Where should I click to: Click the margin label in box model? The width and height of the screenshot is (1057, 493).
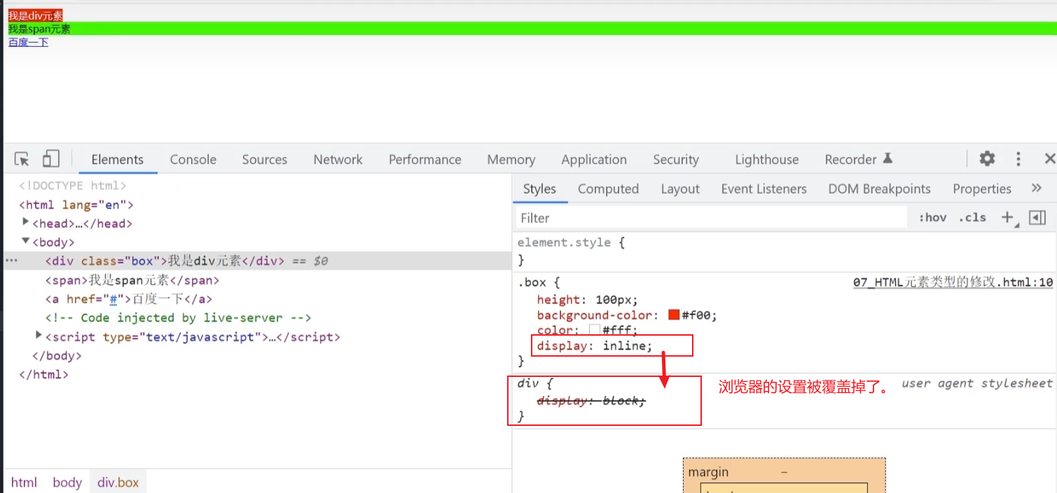coord(708,472)
